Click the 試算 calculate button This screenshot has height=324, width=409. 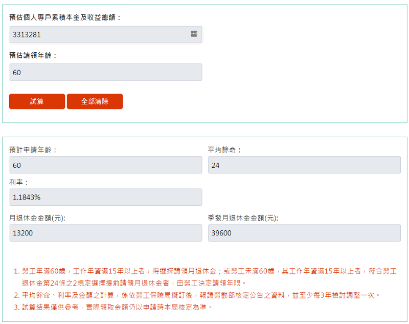pyautogui.click(x=37, y=101)
